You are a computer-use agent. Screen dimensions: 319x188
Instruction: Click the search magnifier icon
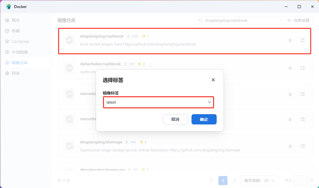[200, 20]
